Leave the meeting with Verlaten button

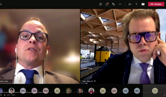156,4
